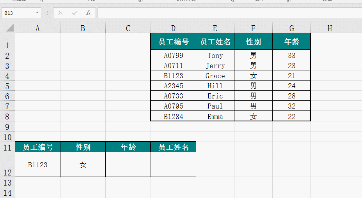Viewport: 362px width, 198px height.
Task: Select cell with age 23
Action: pyautogui.click(x=291, y=65)
